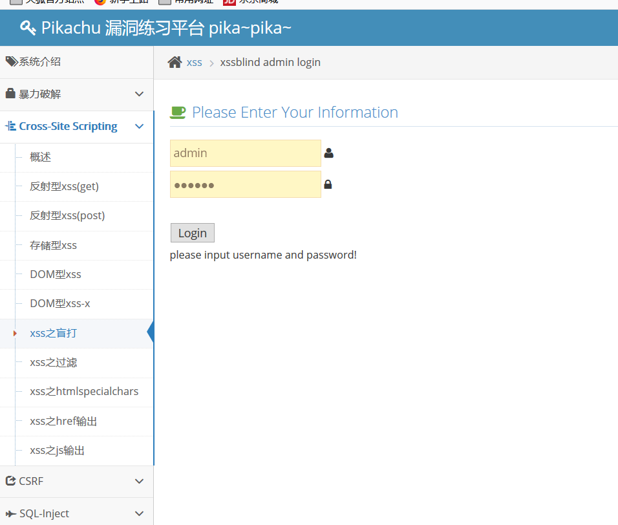Click the home icon in breadcrumb
Image resolution: width=618 pixels, height=525 pixels.
point(175,62)
